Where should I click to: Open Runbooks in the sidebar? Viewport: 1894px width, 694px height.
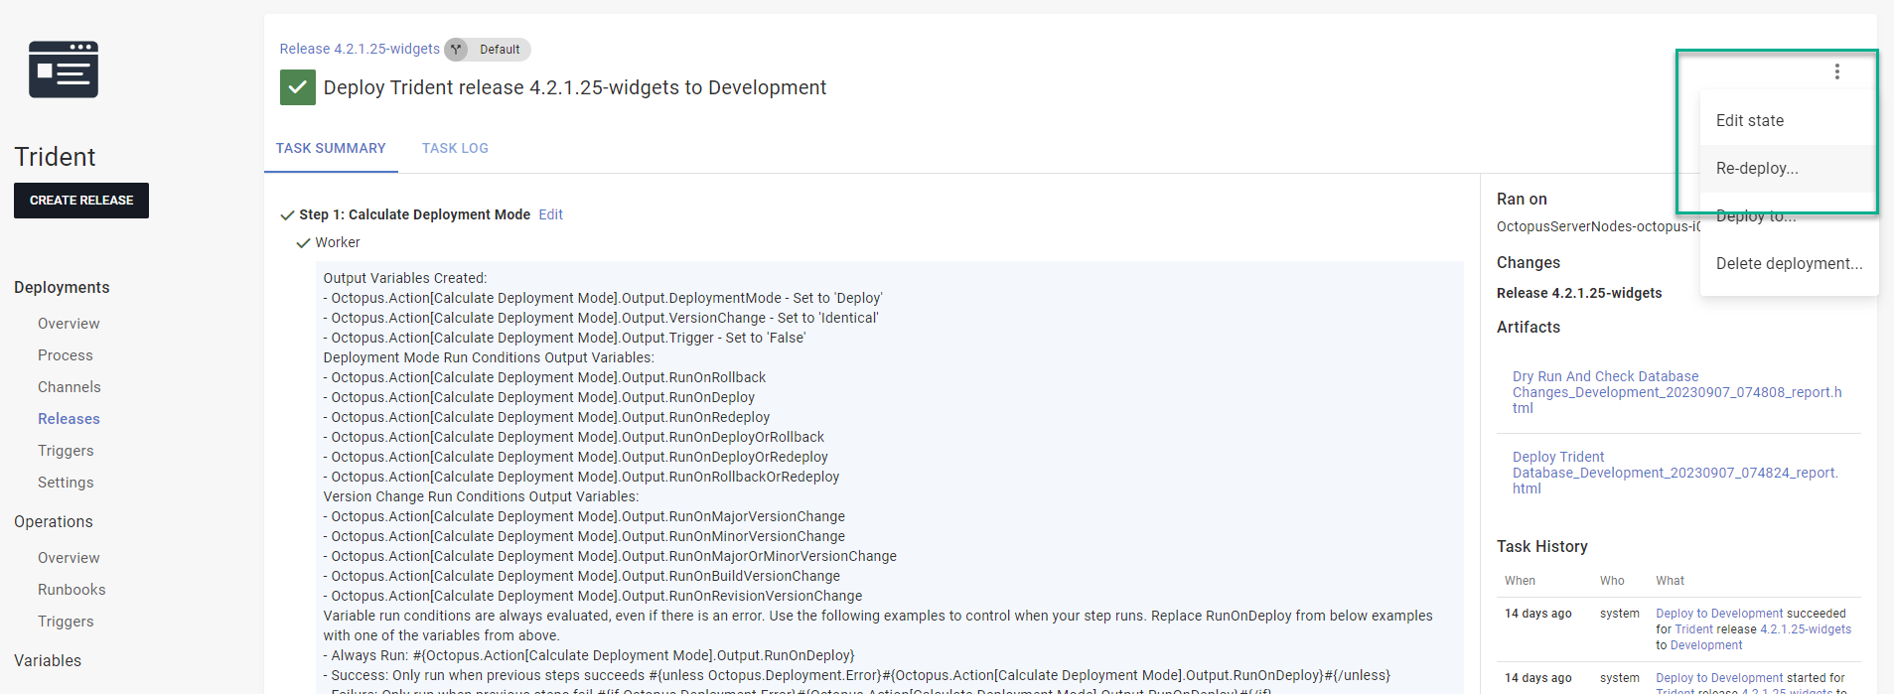[x=72, y=590]
